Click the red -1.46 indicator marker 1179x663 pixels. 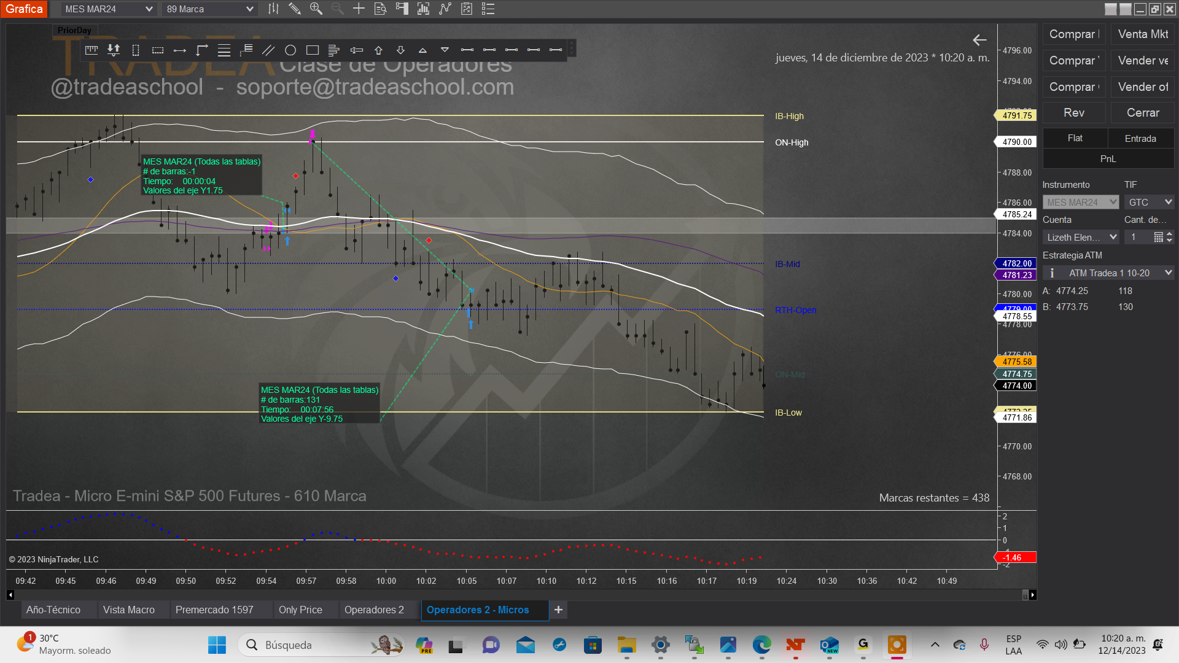1016,557
